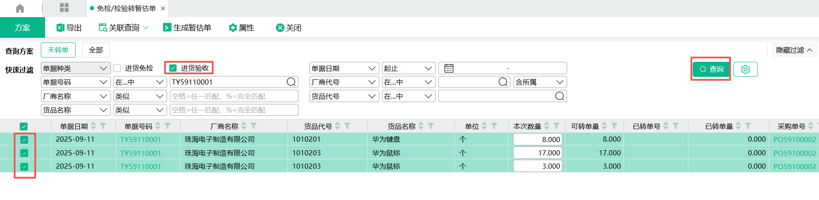Open the date range calendar icon
The height and width of the screenshot is (200, 819).
[449, 68]
